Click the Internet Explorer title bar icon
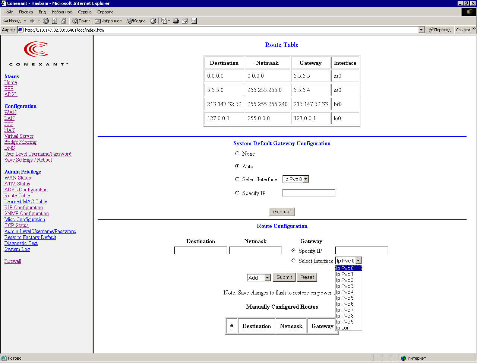 point(4,3)
